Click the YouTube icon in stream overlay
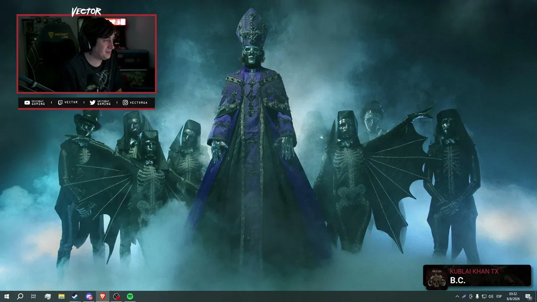Viewport: 537px width, 302px height. (27, 103)
